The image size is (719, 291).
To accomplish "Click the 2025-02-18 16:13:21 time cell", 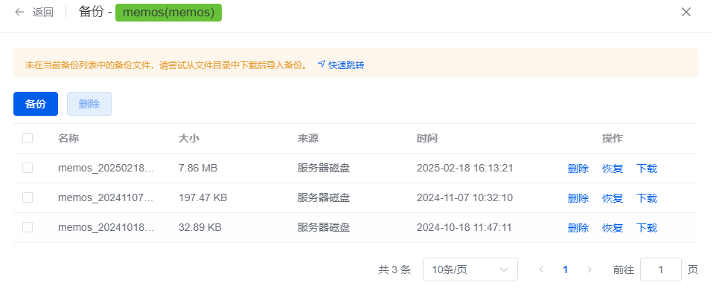I will [465, 169].
